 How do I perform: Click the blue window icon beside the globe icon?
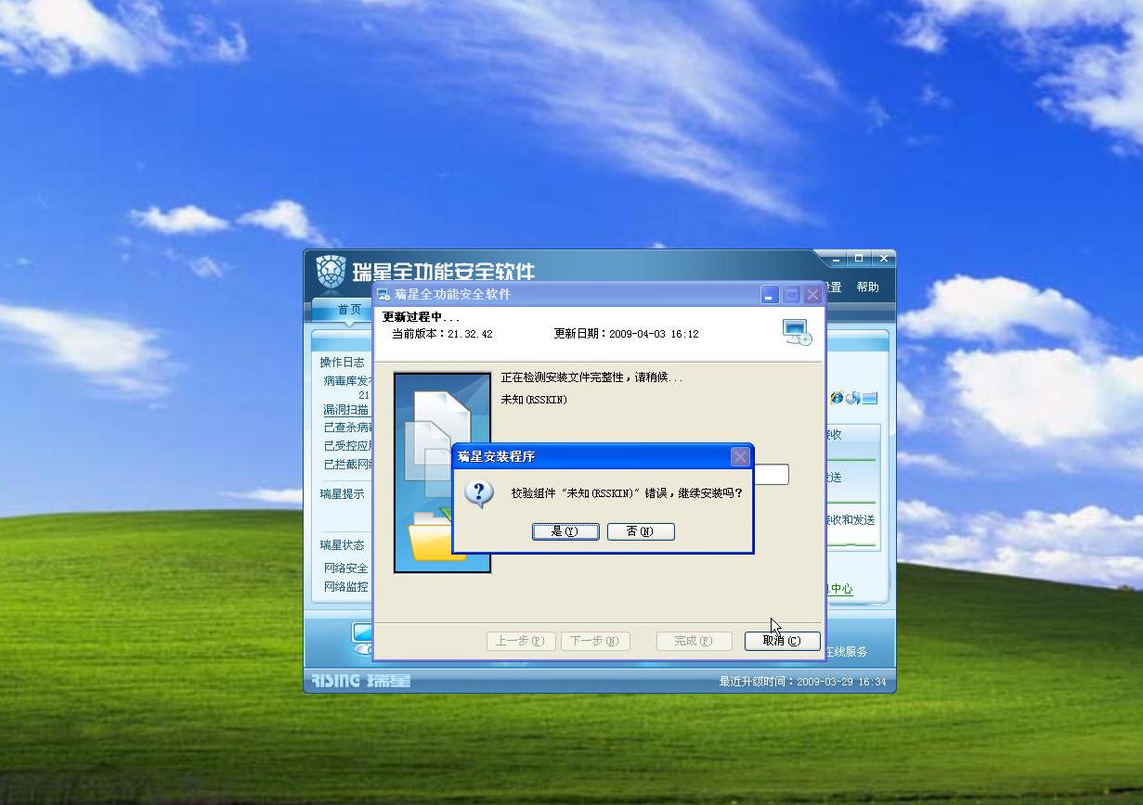click(870, 398)
